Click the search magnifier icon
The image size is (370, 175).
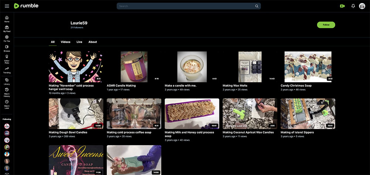click(257, 6)
